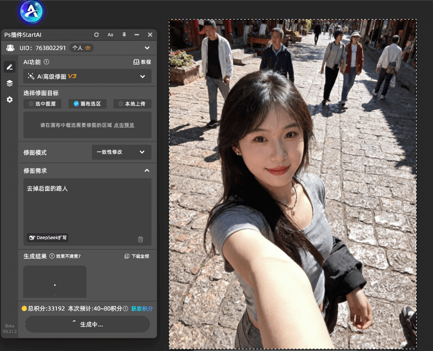Open the pencil edit tab in sidebar
Screen dimensions: 433x351
[10, 67]
